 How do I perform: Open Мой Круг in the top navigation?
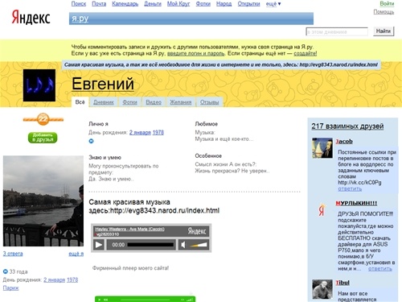tap(178, 4)
